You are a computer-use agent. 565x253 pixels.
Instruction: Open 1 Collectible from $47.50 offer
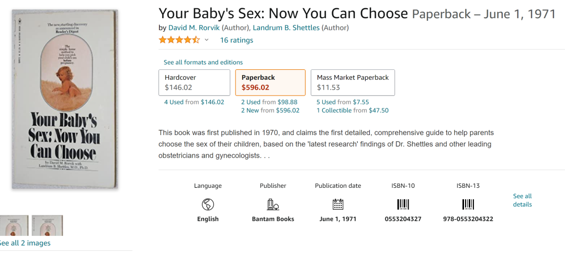352,111
